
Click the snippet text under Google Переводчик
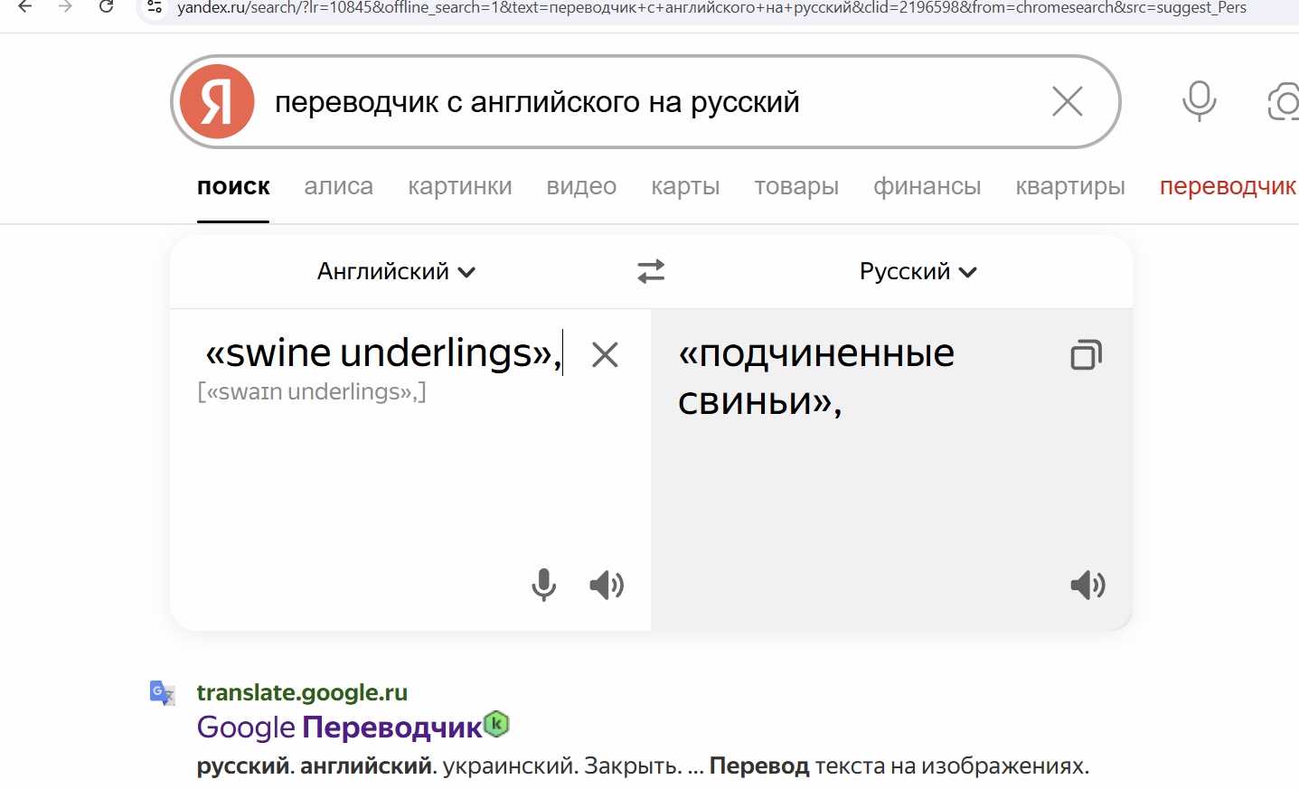point(643,766)
